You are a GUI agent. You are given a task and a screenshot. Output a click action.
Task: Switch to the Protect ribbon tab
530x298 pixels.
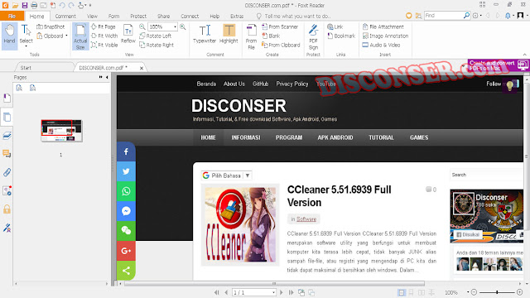[138, 16]
